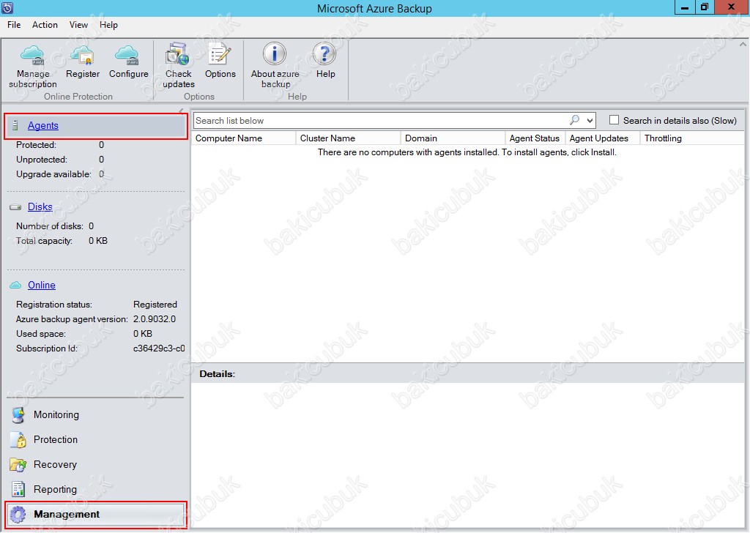The height and width of the screenshot is (533, 750).
Task: Select the Management workspace label
Action: click(67, 515)
